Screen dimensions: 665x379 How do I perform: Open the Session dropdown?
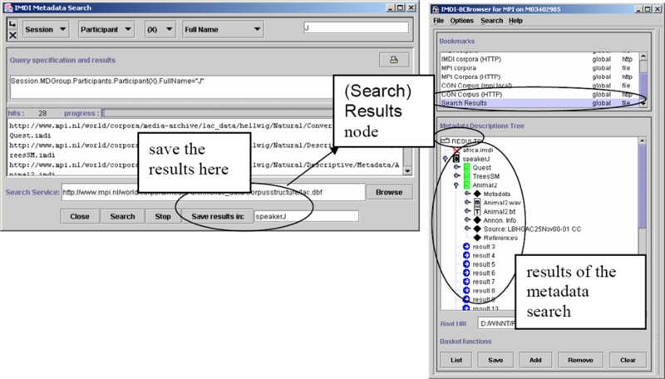point(45,29)
